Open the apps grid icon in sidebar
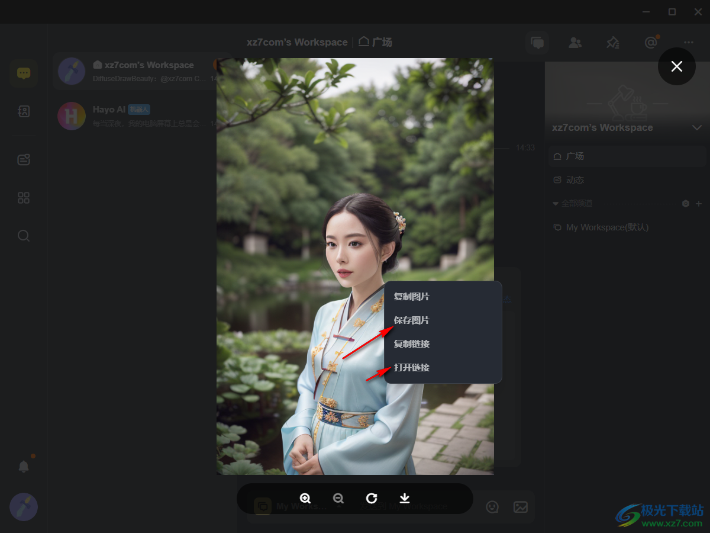 click(x=24, y=198)
